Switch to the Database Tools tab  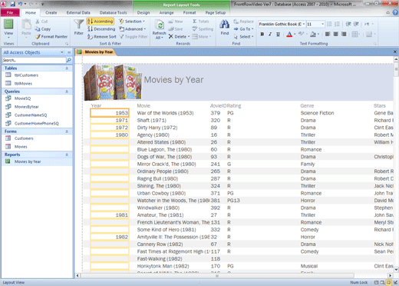[x=113, y=12]
